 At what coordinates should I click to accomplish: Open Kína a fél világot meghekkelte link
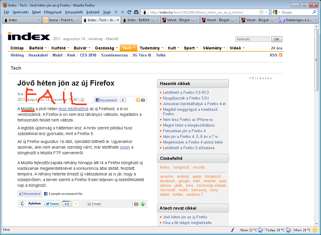[187, 223]
